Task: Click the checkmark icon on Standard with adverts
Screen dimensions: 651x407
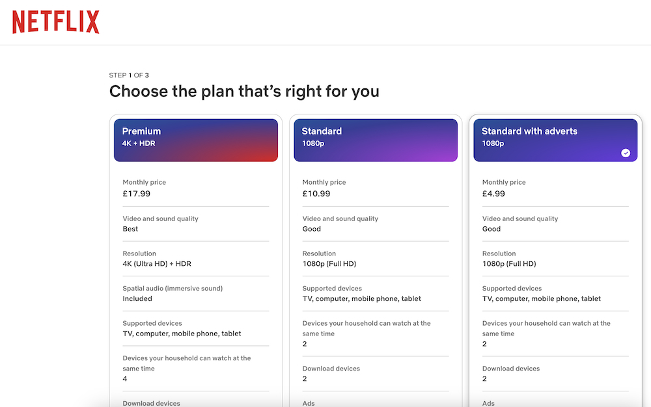Action: (626, 153)
